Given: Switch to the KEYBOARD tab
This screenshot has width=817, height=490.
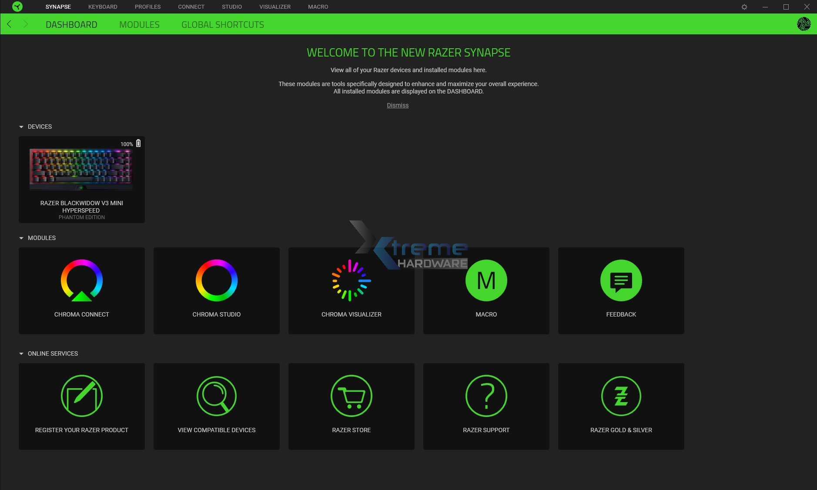Looking at the screenshot, I should [103, 7].
